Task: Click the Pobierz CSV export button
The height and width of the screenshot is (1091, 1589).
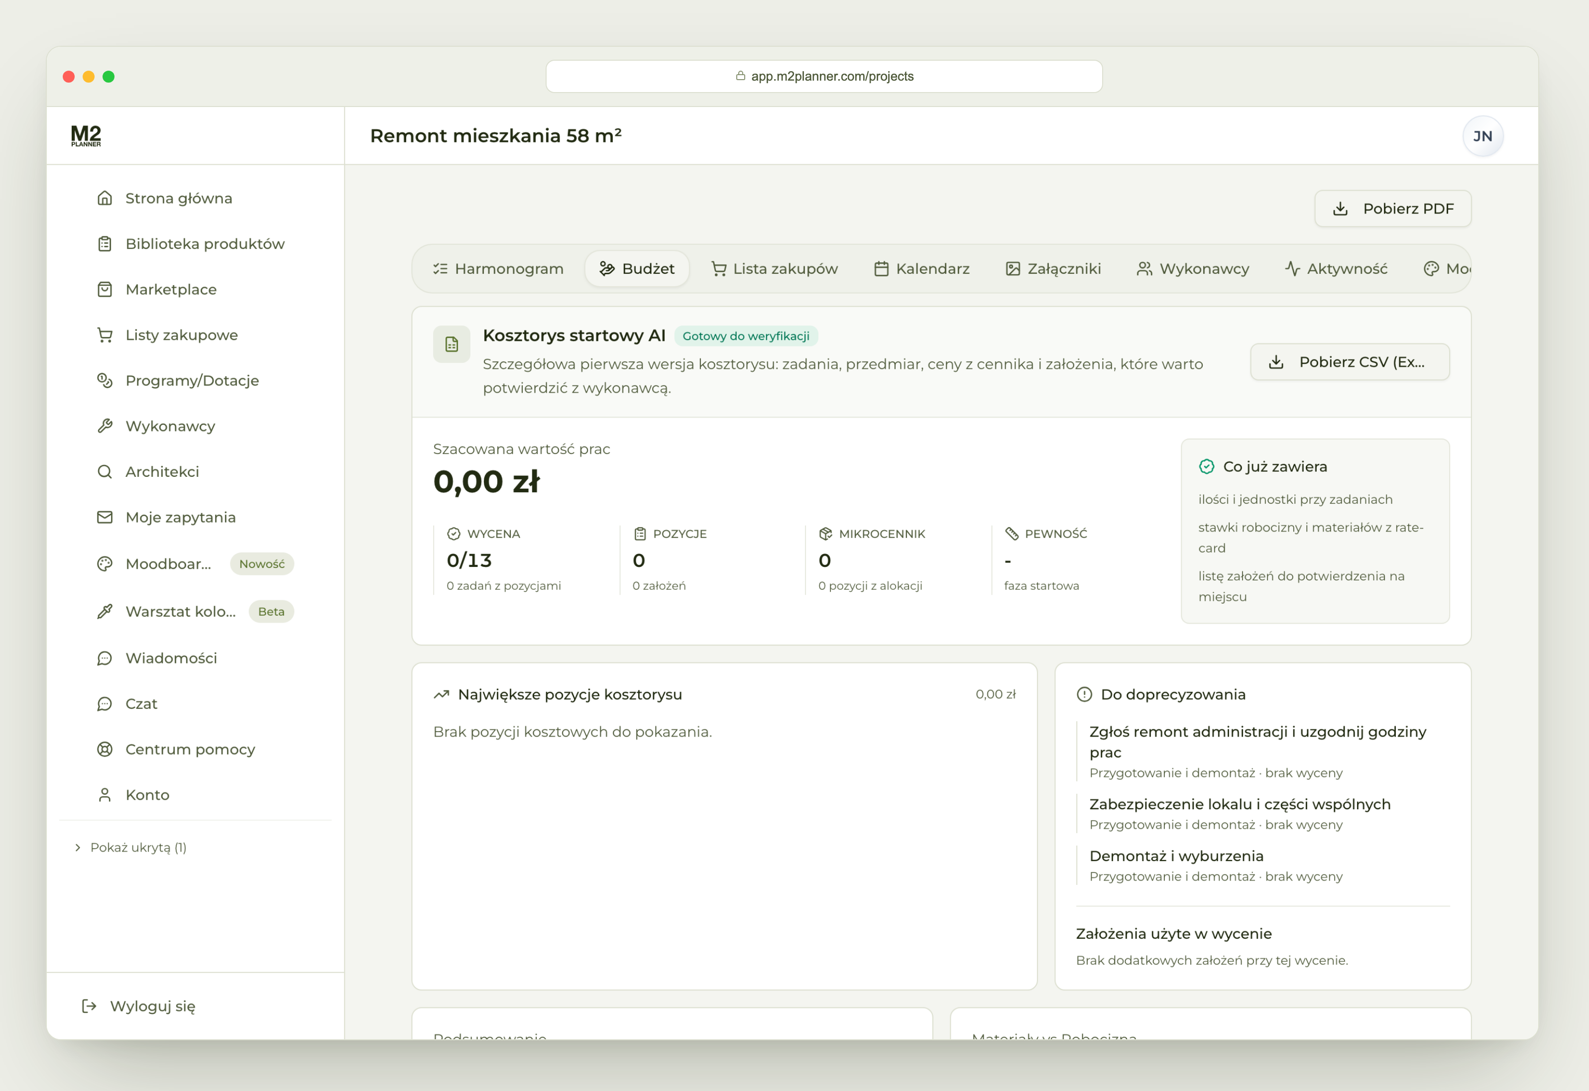Action: 1350,362
